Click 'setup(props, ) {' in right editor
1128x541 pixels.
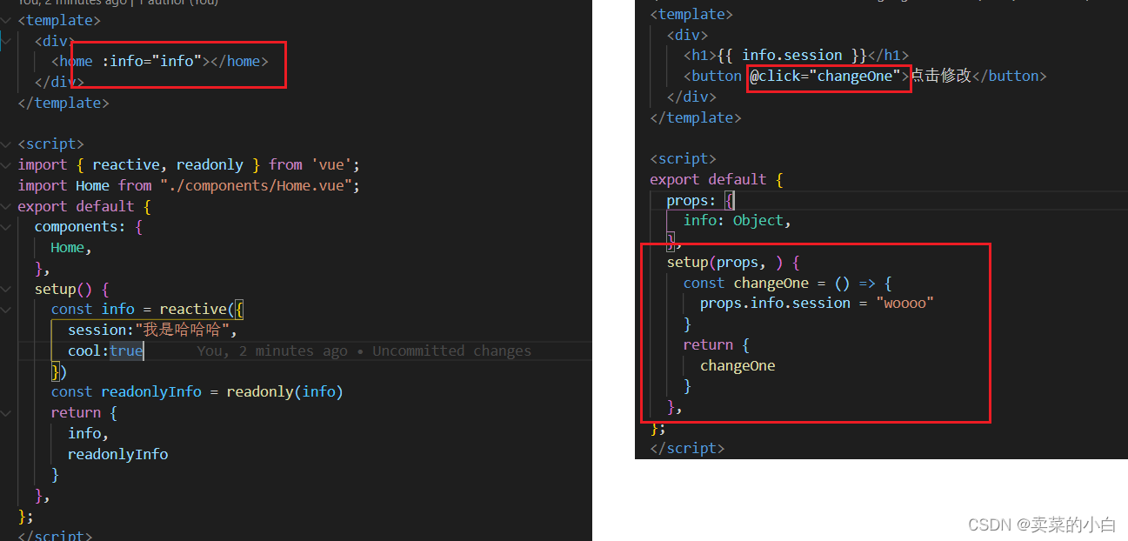pyautogui.click(x=733, y=262)
